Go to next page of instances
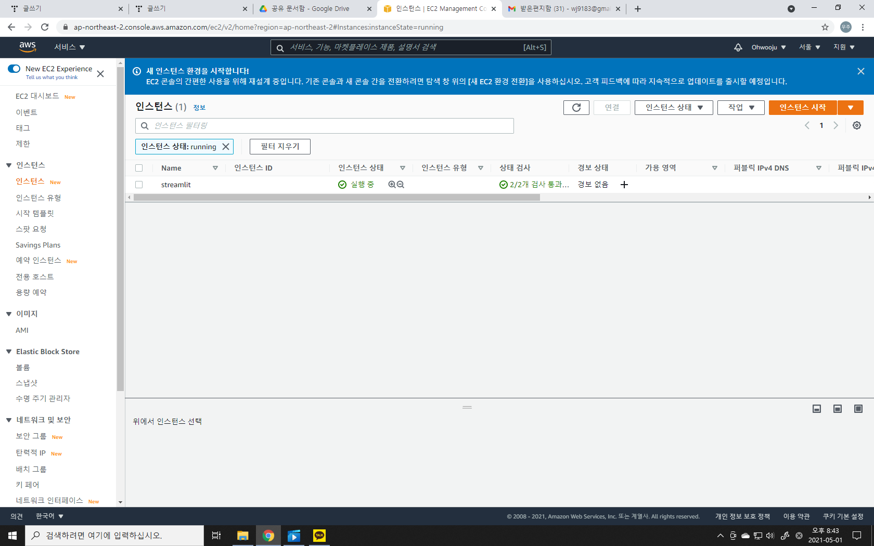Screen dimensions: 874x546 coord(836,125)
